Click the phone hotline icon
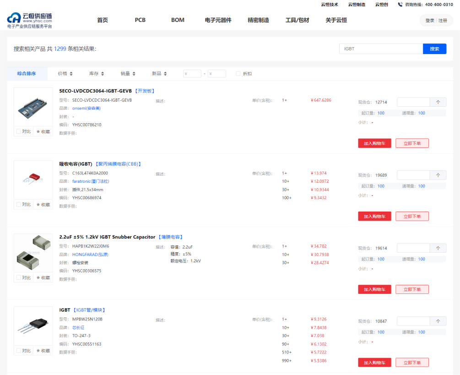 [x=400, y=5]
